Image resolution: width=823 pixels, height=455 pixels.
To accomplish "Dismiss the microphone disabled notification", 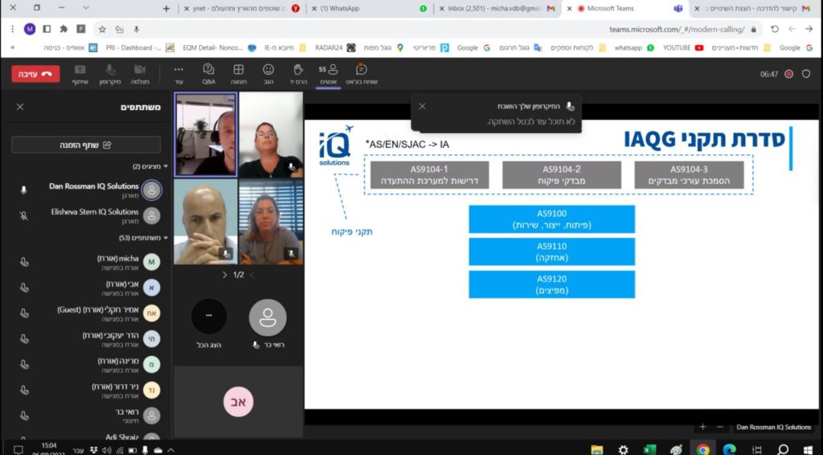I will (x=422, y=106).
